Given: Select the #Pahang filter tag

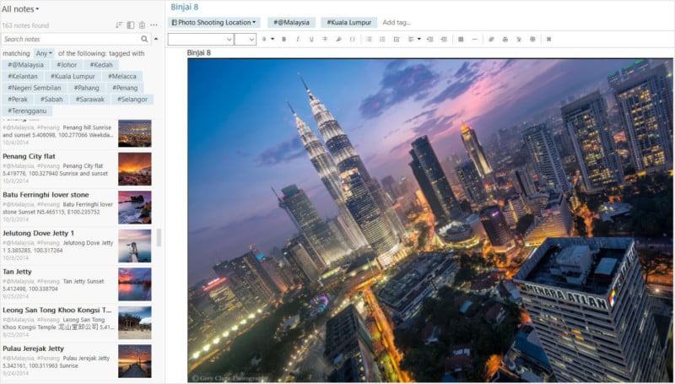Looking at the screenshot, I should [87, 88].
